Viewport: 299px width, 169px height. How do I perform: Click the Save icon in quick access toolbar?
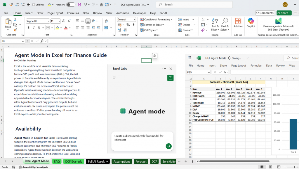79,5
